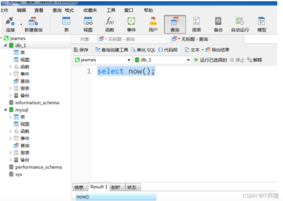
Task: Expand 函数 under mysql
Action: click(11, 131)
